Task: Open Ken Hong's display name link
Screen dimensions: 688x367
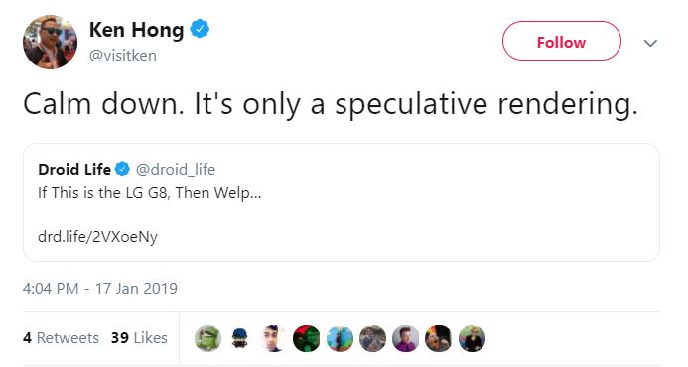Action: click(x=136, y=30)
